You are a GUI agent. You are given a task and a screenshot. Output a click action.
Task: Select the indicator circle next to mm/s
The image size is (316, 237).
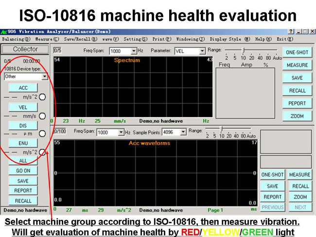[42, 116]
